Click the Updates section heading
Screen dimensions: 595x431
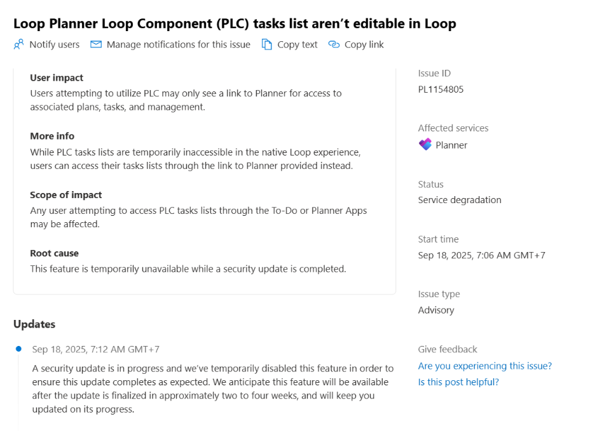pos(34,324)
